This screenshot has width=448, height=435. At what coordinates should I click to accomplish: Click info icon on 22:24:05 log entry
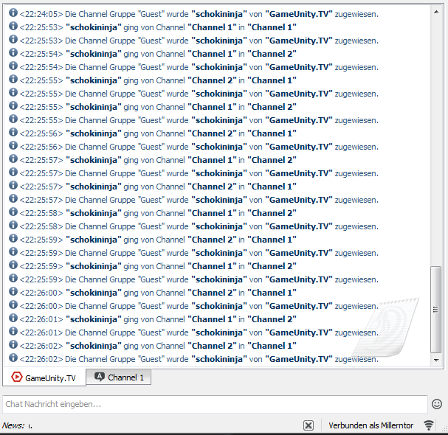(13, 13)
